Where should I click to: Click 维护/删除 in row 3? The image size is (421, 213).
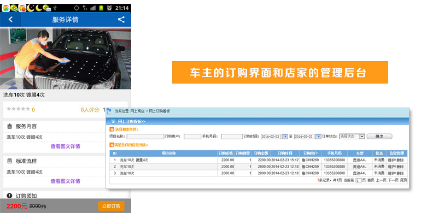pos(396,173)
